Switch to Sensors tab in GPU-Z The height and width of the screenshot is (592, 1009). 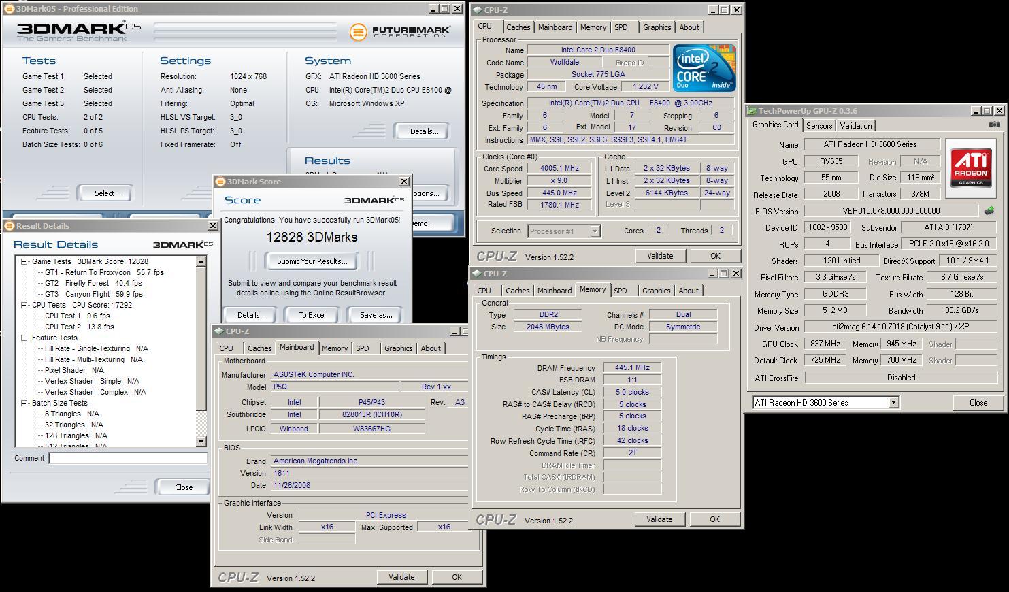tap(819, 126)
